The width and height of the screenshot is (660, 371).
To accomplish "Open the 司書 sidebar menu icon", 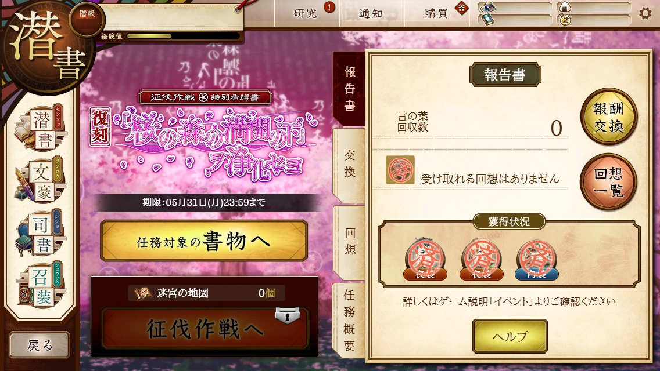I will (41, 233).
